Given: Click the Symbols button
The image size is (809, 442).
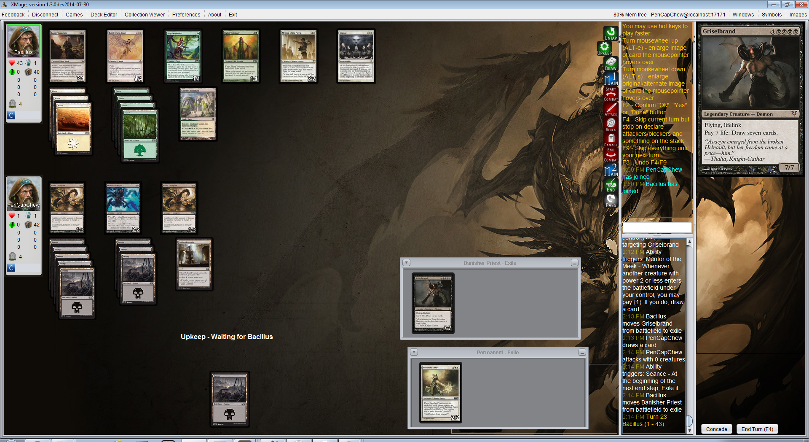Looking at the screenshot, I should click(771, 14).
